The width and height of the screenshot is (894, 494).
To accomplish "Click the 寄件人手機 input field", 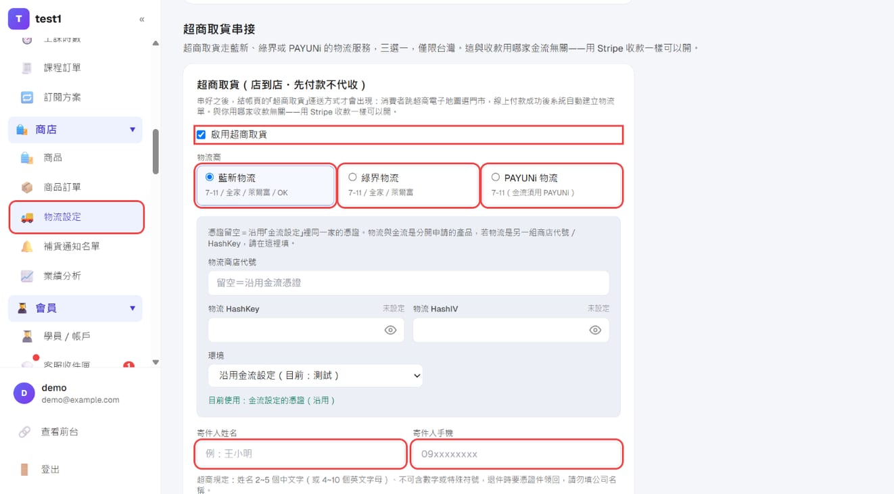I will (x=517, y=454).
